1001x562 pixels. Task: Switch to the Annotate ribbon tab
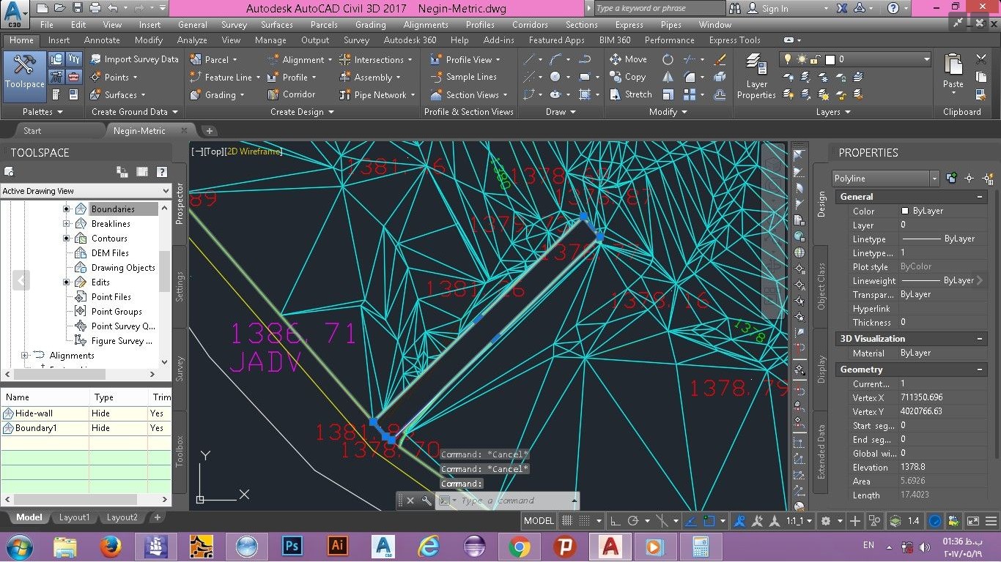coord(102,40)
